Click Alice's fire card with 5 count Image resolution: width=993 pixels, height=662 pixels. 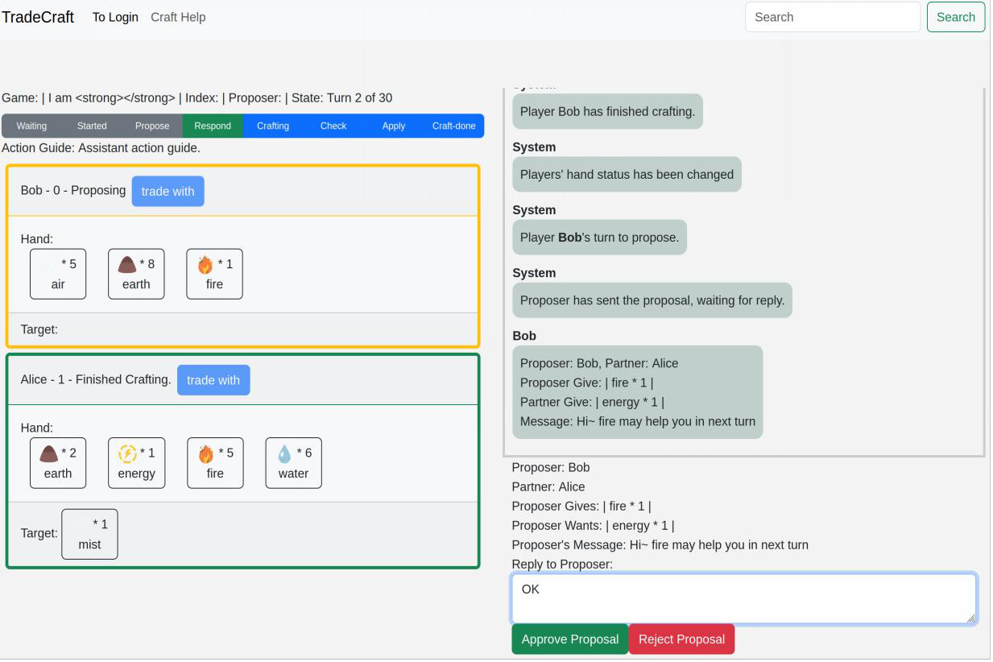[215, 463]
